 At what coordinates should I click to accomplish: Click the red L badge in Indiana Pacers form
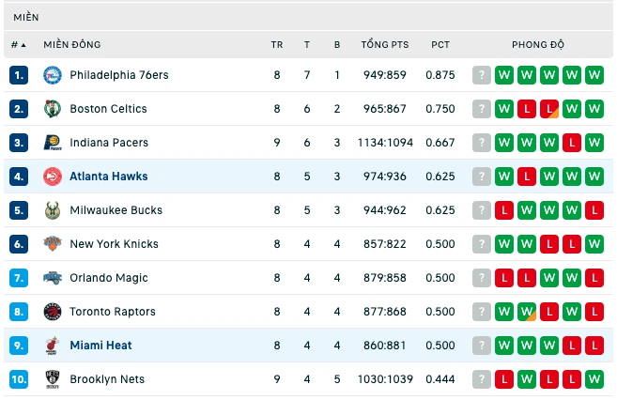pos(572,143)
